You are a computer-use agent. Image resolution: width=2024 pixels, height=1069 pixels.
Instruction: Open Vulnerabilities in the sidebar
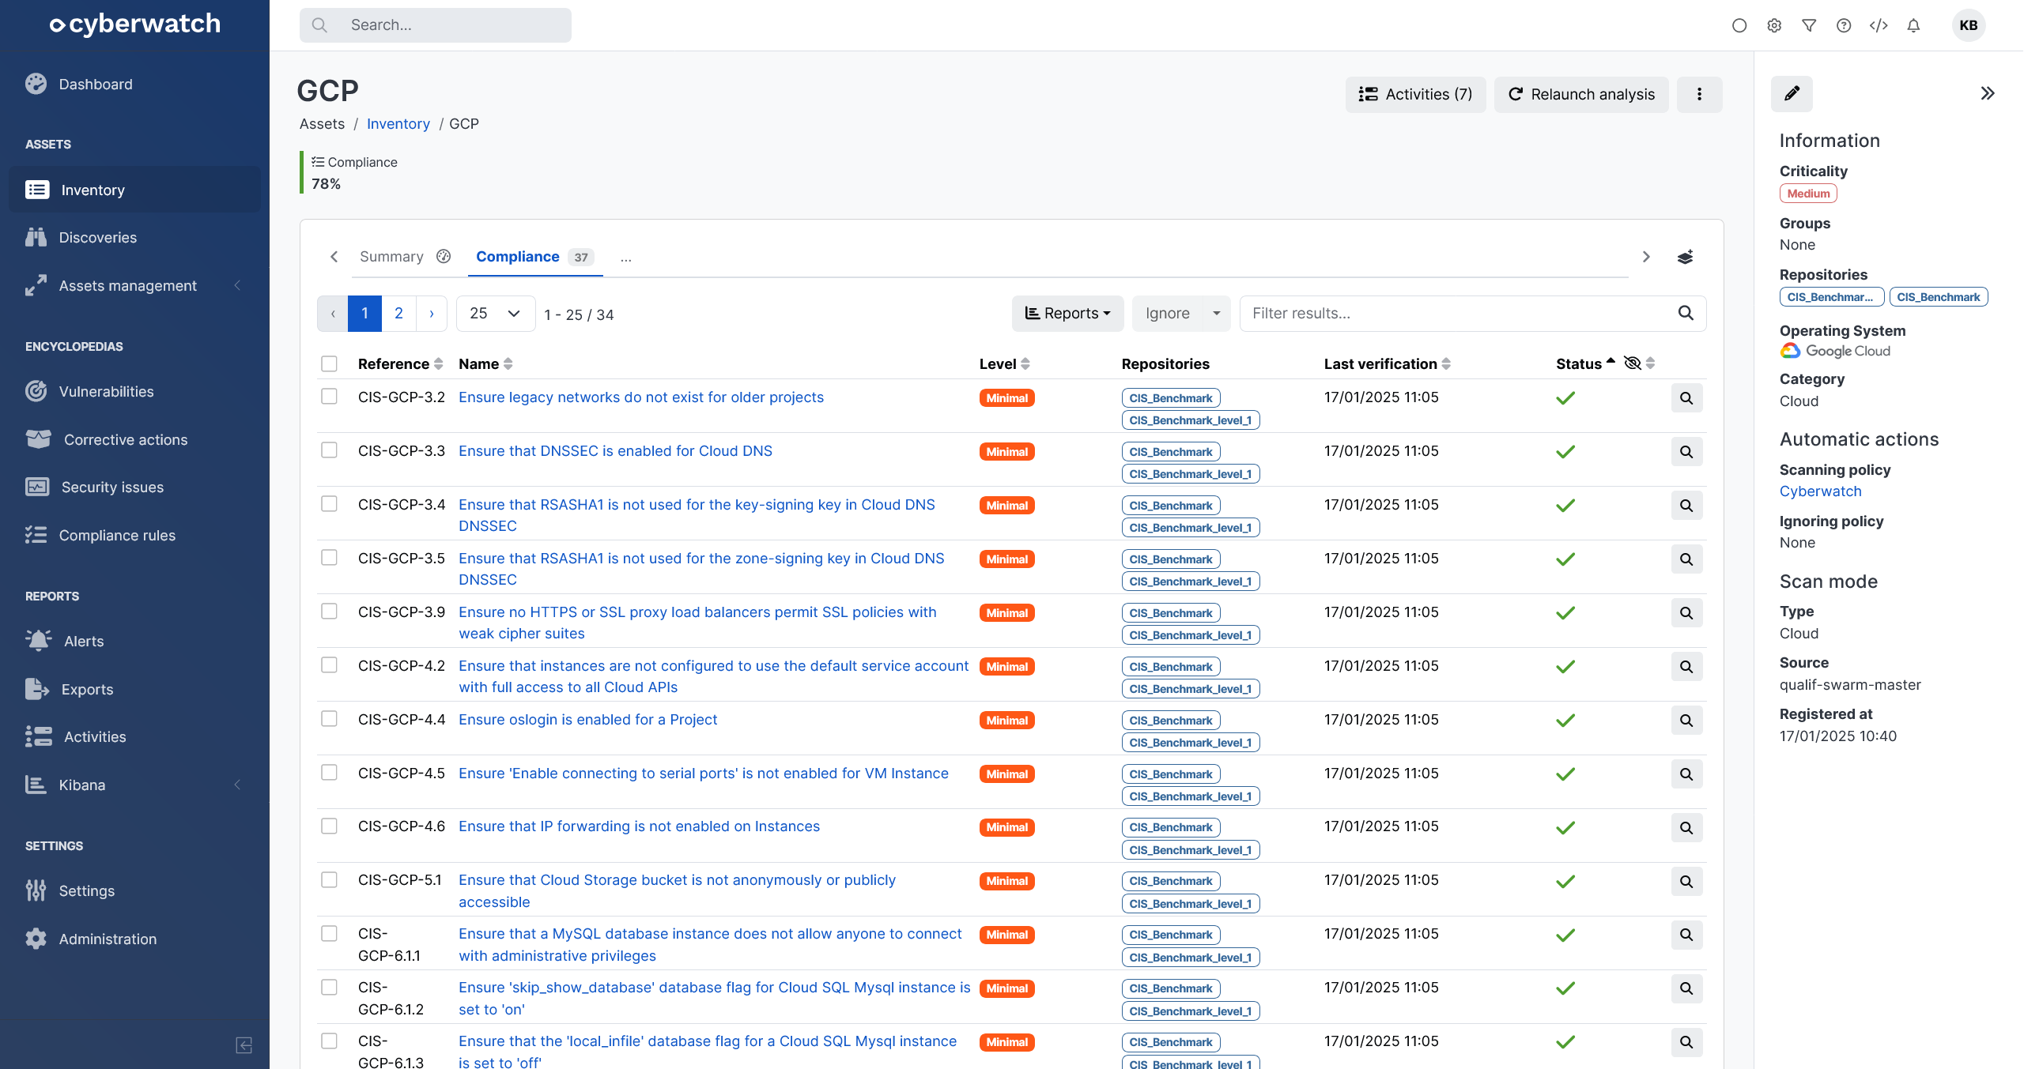pos(134,392)
